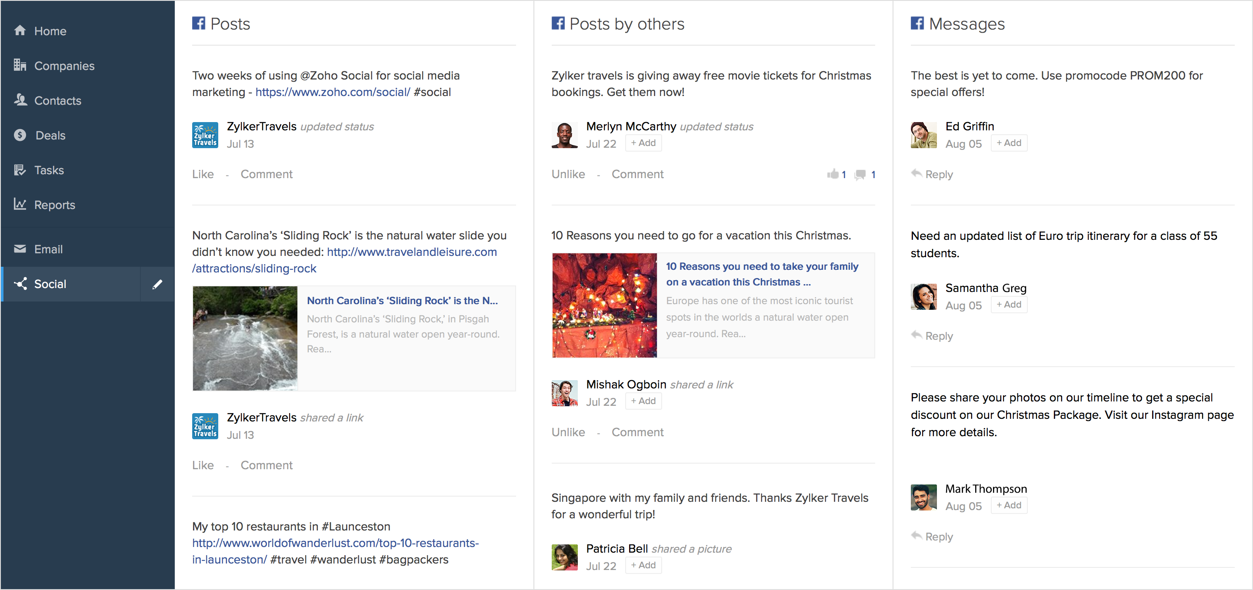Screen dimensions: 1253x590
Task: Open Reports module
Action: point(87,205)
